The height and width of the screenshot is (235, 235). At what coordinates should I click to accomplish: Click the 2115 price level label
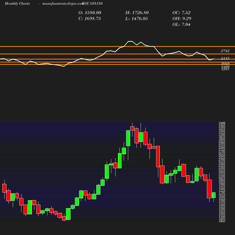225,58
